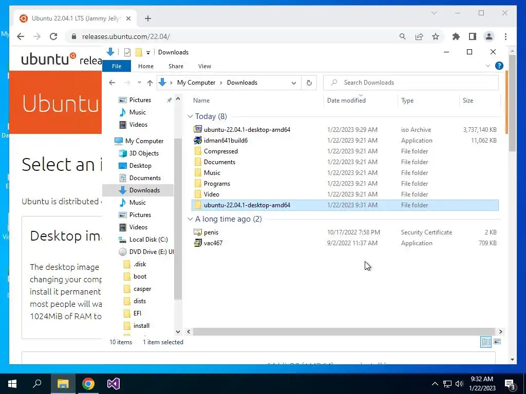Open Chrome three-dot menu
526x394 pixels.
pyautogui.click(x=505, y=36)
